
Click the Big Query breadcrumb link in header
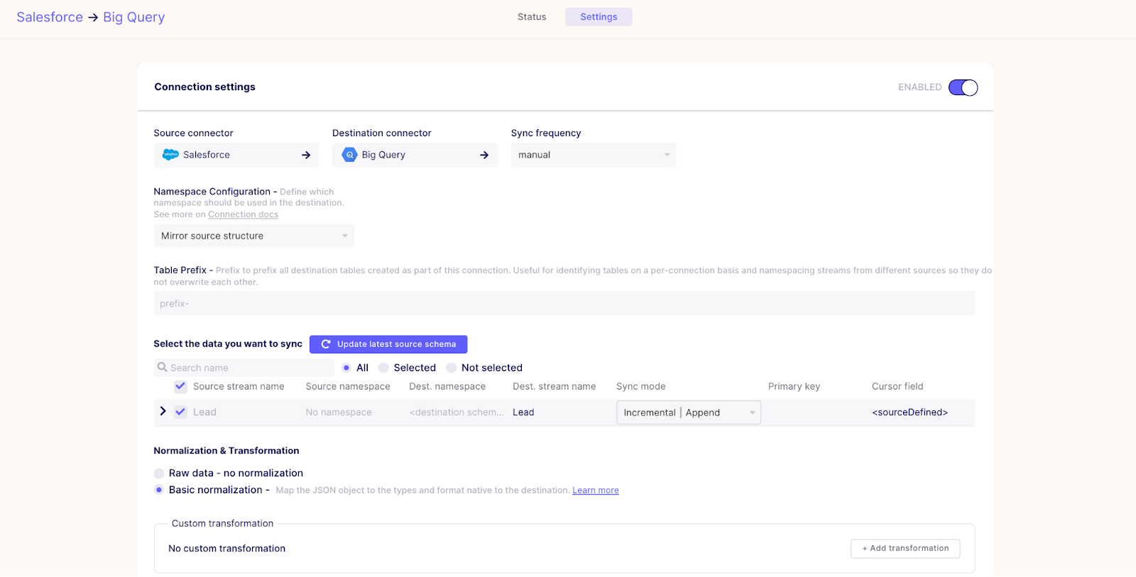coord(134,17)
